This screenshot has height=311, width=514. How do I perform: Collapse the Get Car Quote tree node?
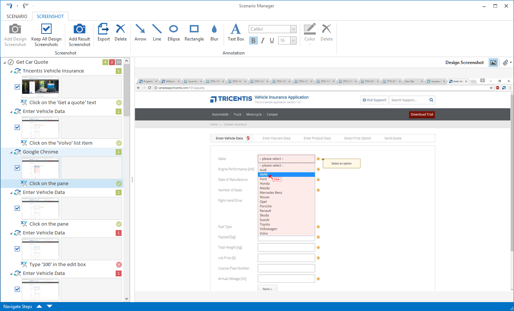(4, 62)
